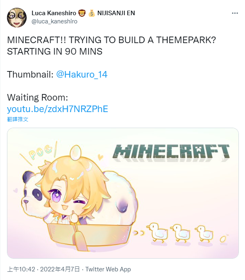Open the youtu.be/zdxH7NRZPhE waiting room link
This screenshot has height=280, width=245.
[x=57, y=109]
